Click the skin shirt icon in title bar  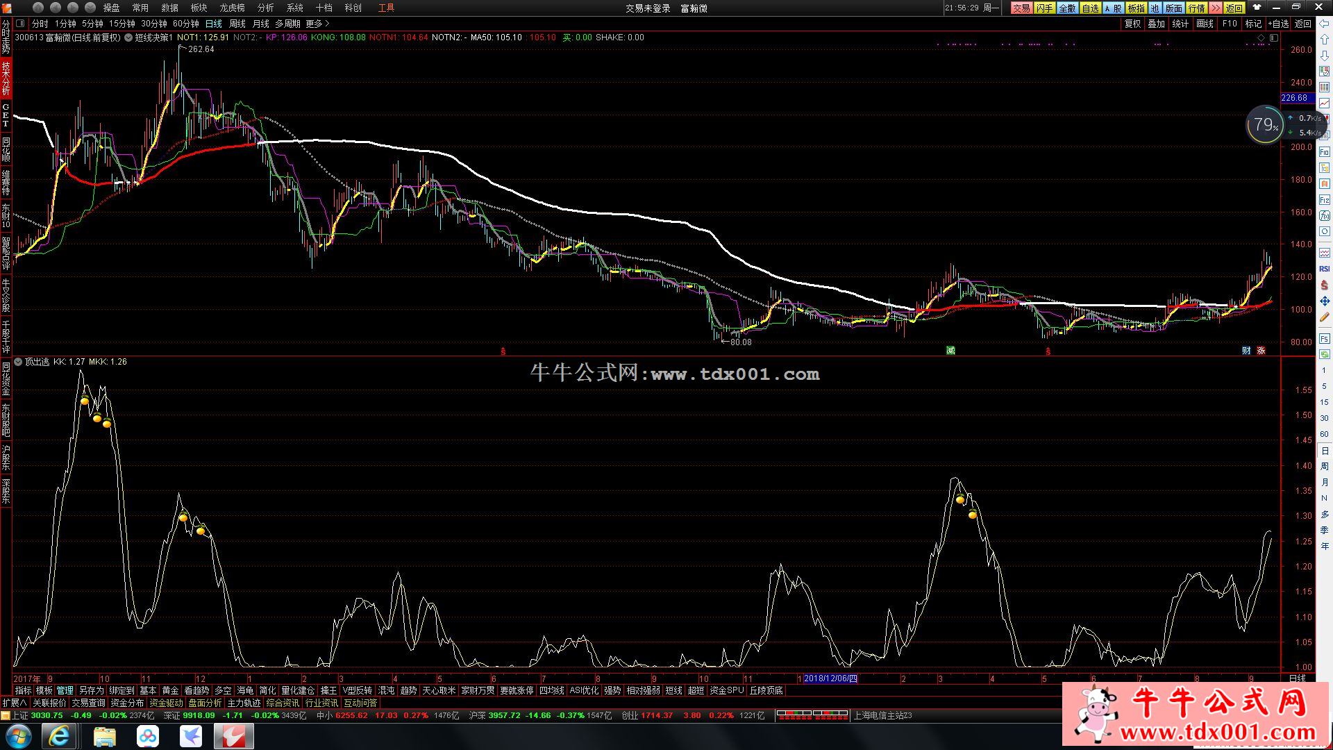click(x=1257, y=8)
